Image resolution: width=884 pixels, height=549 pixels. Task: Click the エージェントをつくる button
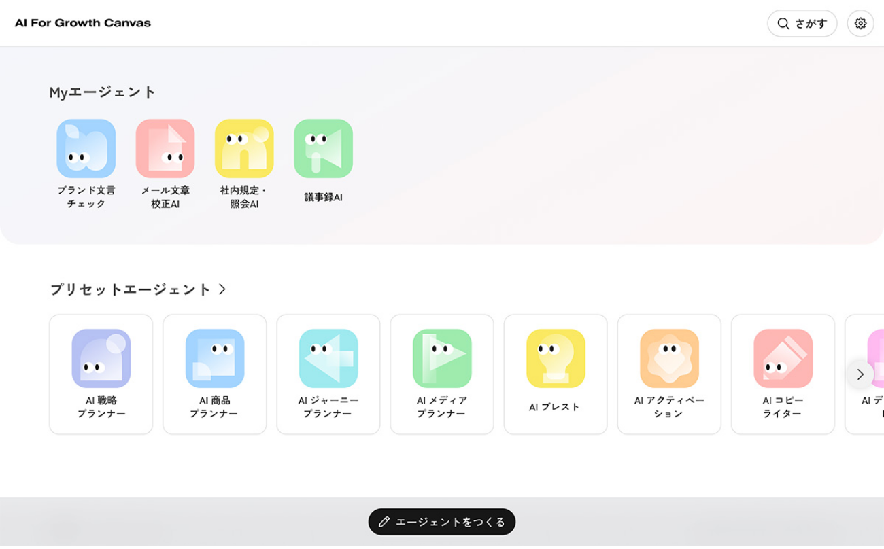(x=441, y=521)
